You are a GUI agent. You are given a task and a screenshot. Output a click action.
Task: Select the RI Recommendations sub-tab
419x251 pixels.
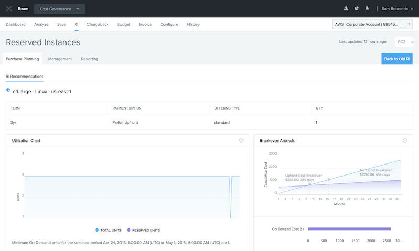tap(25, 77)
